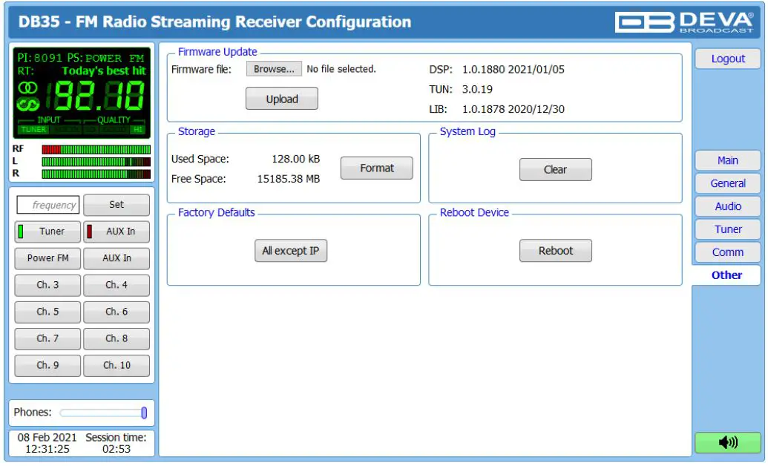
Task: Upload the selected firmware file
Action: 281,98
